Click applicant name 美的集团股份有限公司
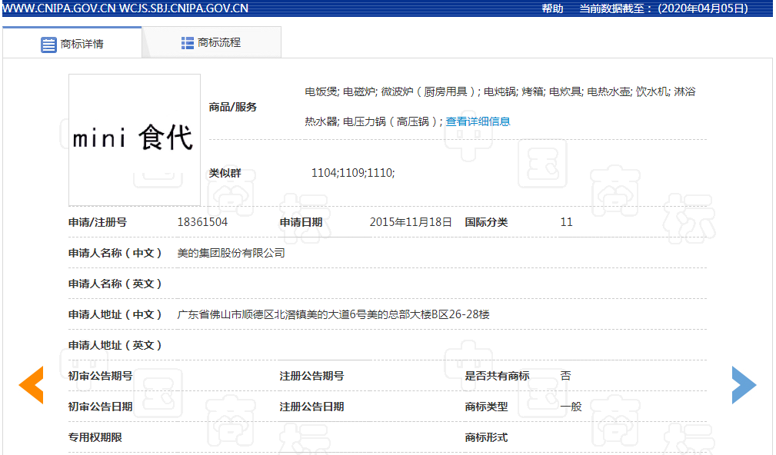Image resolution: width=776 pixels, height=455 pixels. [231, 253]
